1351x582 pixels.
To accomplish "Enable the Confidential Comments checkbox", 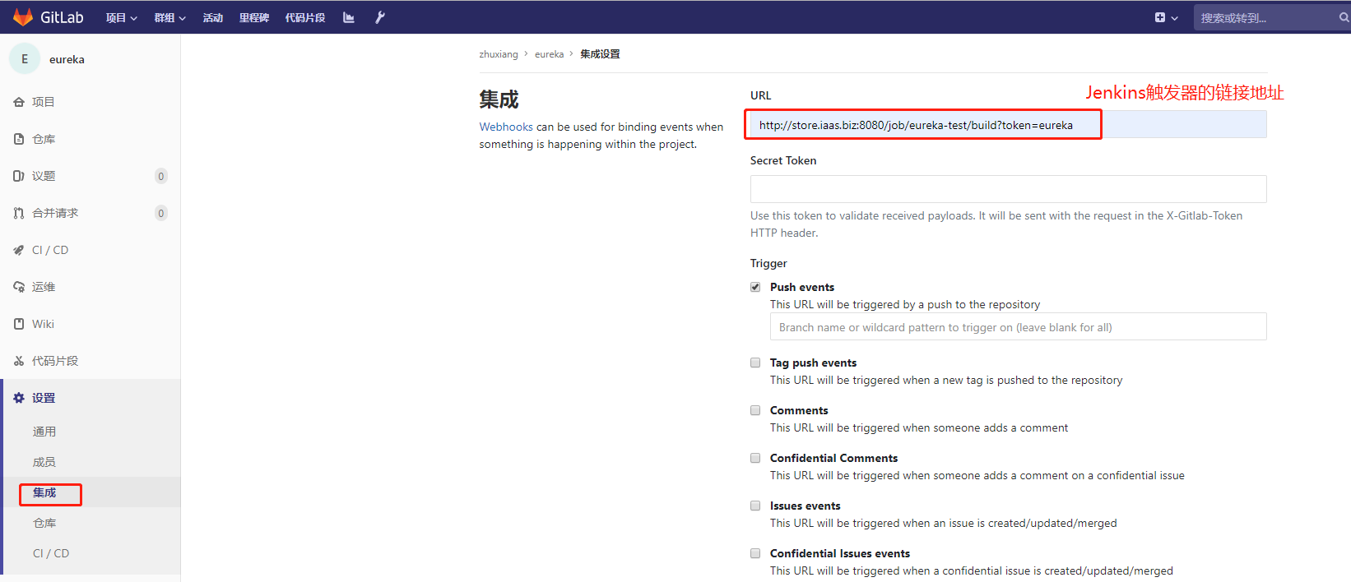I will 755,458.
